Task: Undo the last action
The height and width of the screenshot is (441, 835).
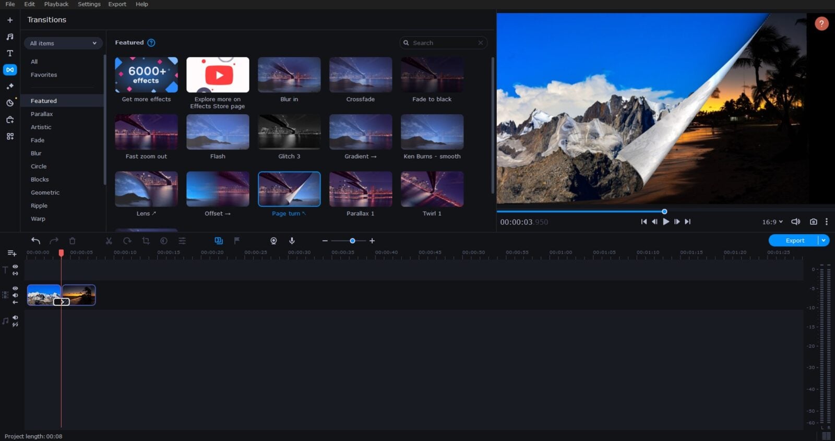Action: tap(35, 241)
